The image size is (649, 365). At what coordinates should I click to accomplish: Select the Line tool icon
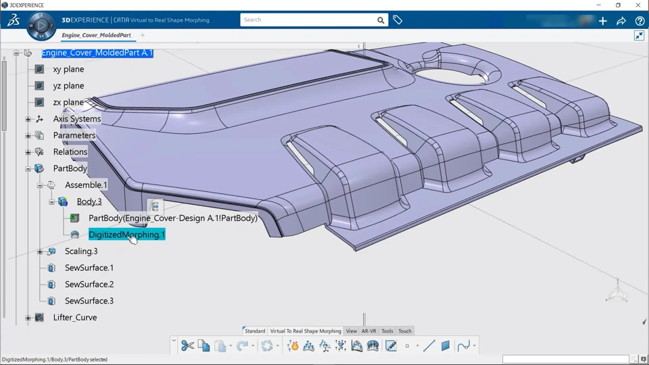[x=429, y=345]
